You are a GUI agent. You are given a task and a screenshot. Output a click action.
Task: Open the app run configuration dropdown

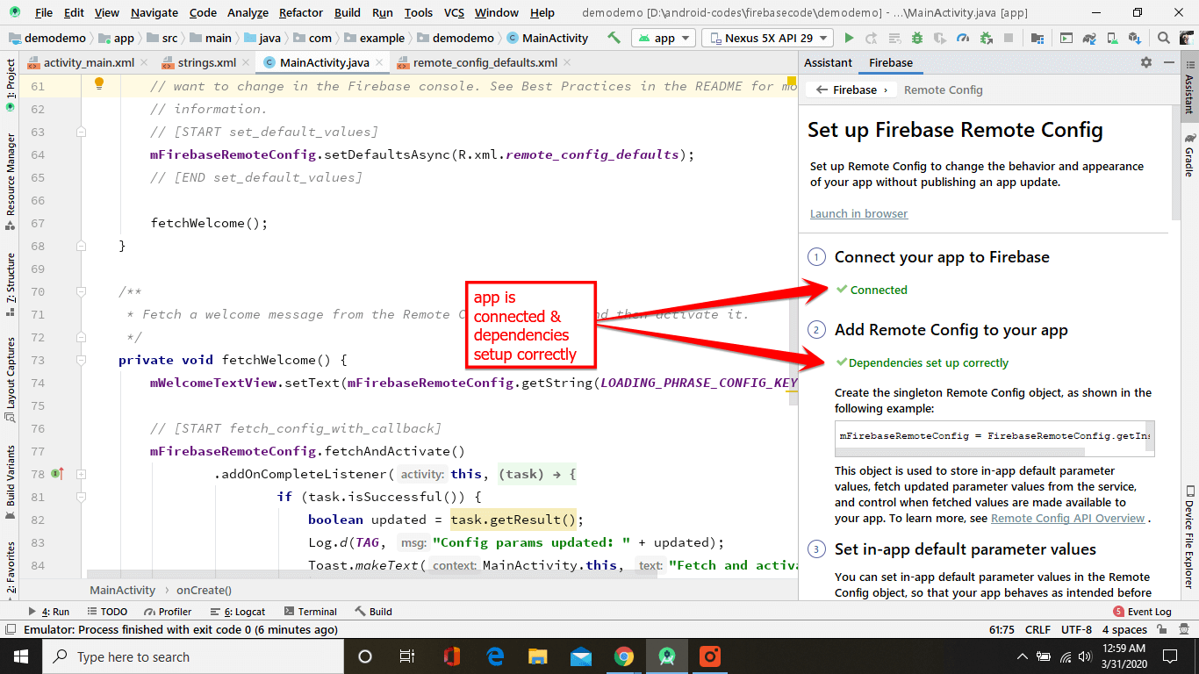[664, 38]
